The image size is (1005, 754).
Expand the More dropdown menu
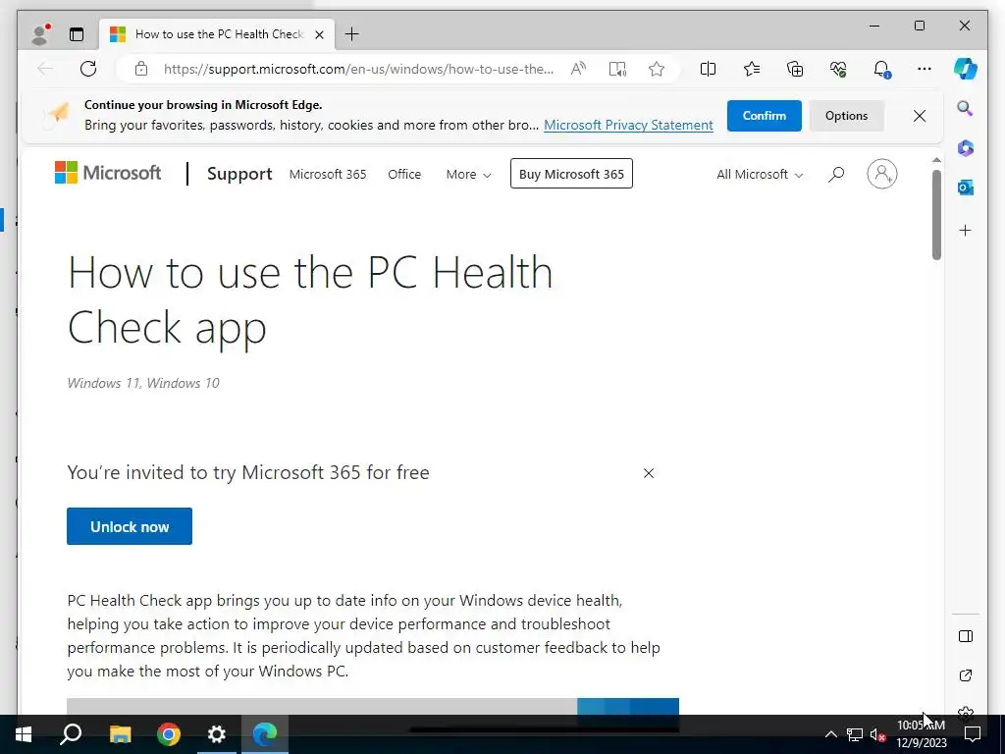coord(468,175)
